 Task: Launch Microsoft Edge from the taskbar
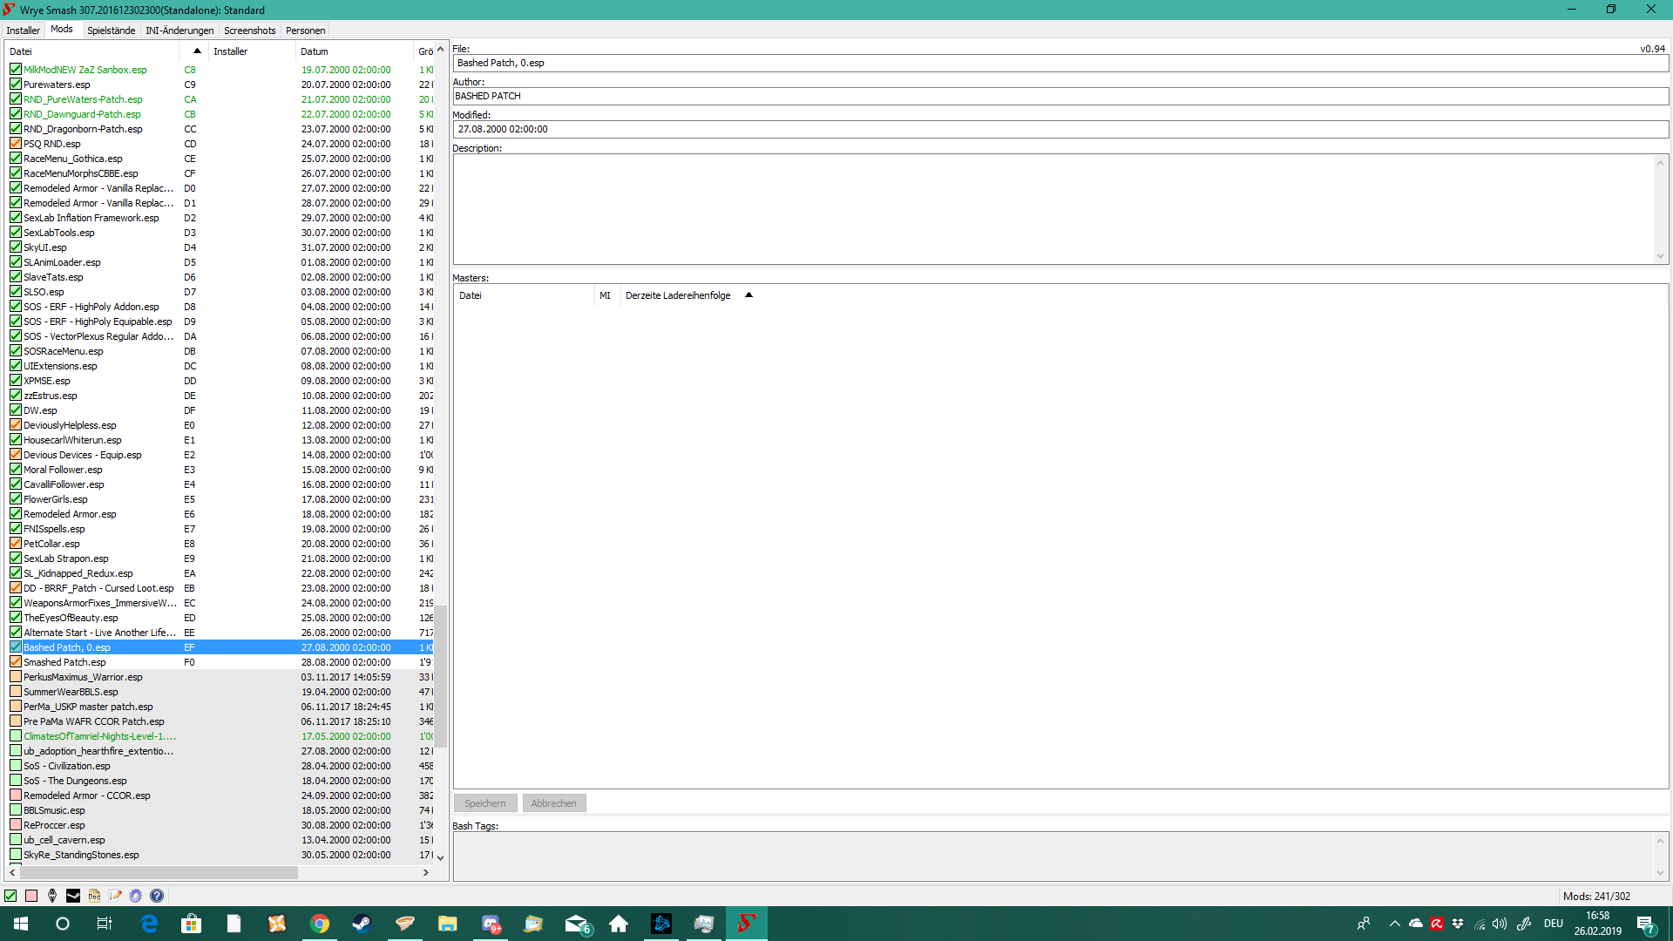[149, 924]
